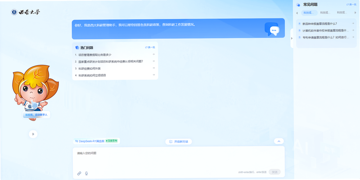
Task: Click the 热门问题 header icon
Action: (x=77, y=48)
